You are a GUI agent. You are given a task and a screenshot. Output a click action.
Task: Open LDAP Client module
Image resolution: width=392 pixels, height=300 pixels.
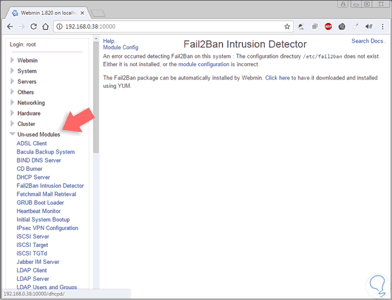pos(31,270)
